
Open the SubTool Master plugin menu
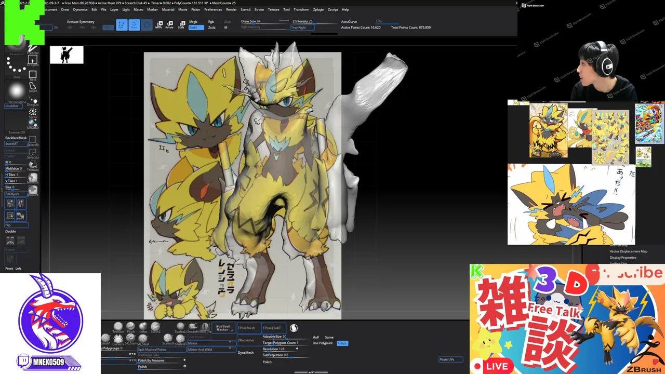coord(223,328)
